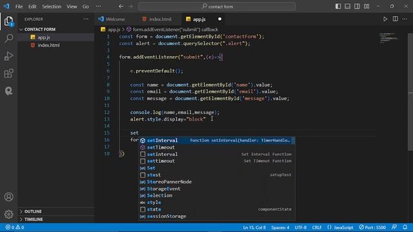Viewport: 413px width, 232px height.
Task: Toggle the secondary side bar layout icon
Action: click(x=357, y=6)
